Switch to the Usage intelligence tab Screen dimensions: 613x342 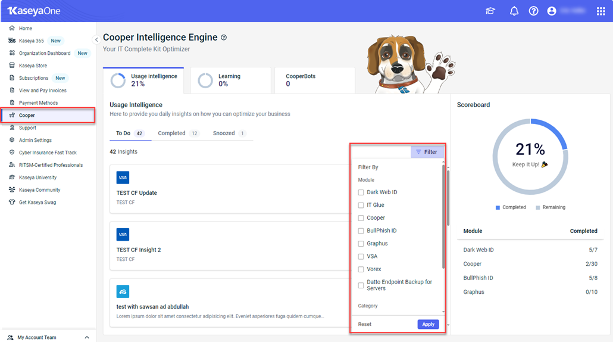point(143,80)
